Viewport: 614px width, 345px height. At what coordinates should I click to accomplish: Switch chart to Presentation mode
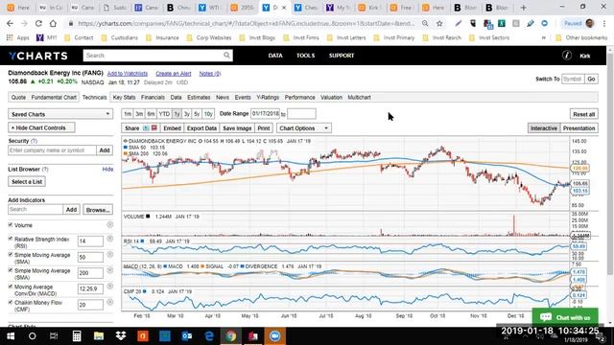pos(579,128)
